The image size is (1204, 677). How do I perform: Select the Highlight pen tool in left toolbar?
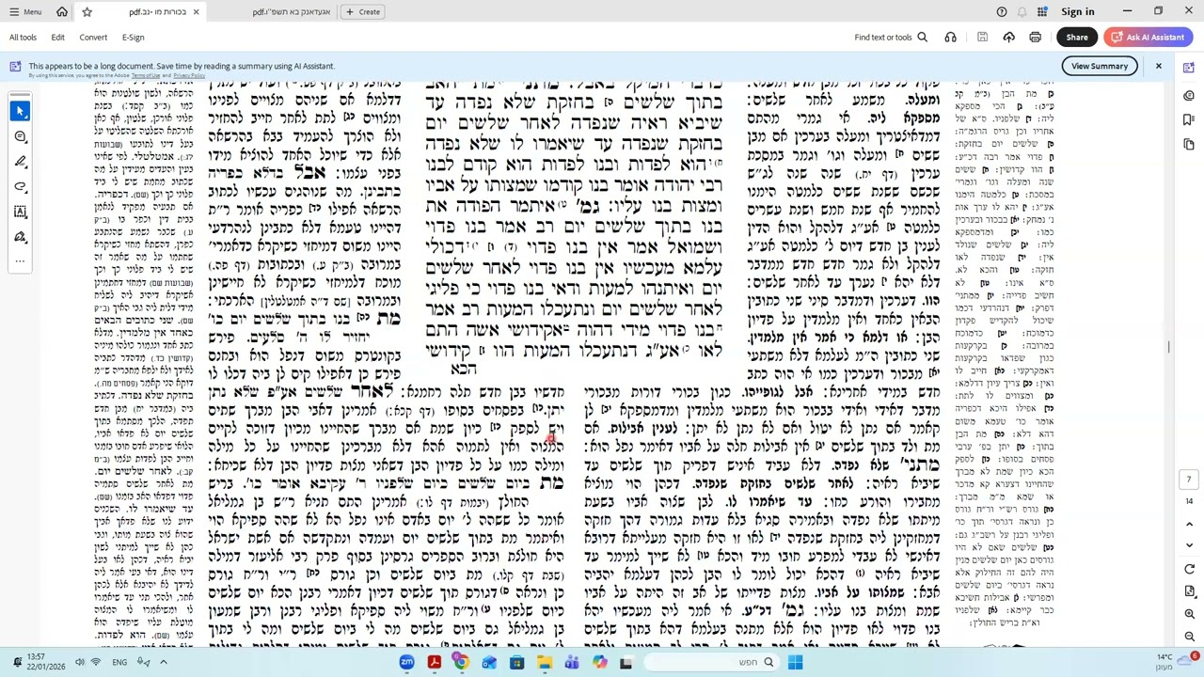pos(20,162)
